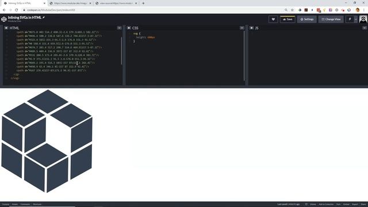
Task: Click the zoom magnifier icon in address bar
Action: [286, 10]
